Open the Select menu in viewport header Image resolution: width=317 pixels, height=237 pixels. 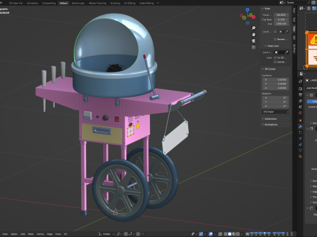pyautogui.click(x=15, y=234)
